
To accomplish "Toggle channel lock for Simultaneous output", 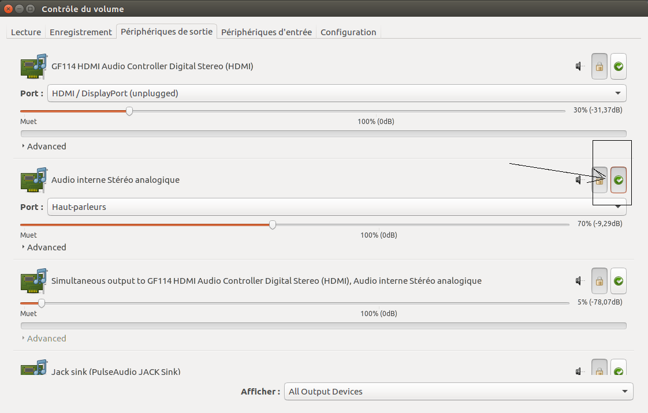I will [x=599, y=281].
